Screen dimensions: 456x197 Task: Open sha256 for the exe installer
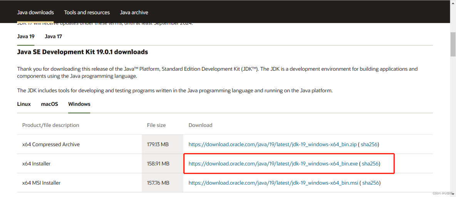point(370,164)
